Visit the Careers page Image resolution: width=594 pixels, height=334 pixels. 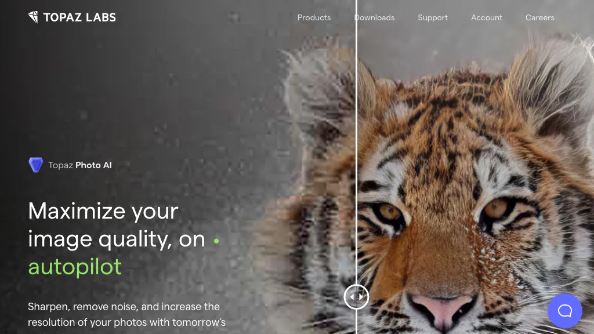click(x=540, y=17)
